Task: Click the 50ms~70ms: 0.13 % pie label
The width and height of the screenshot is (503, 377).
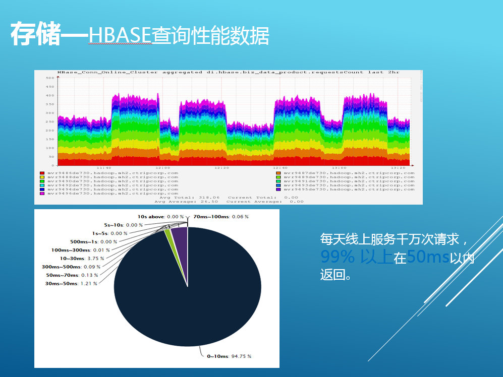Action: click(72, 275)
